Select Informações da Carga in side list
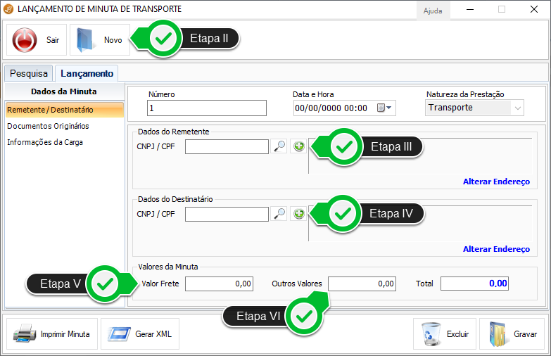This screenshot has width=551, height=356. point(45,141)
